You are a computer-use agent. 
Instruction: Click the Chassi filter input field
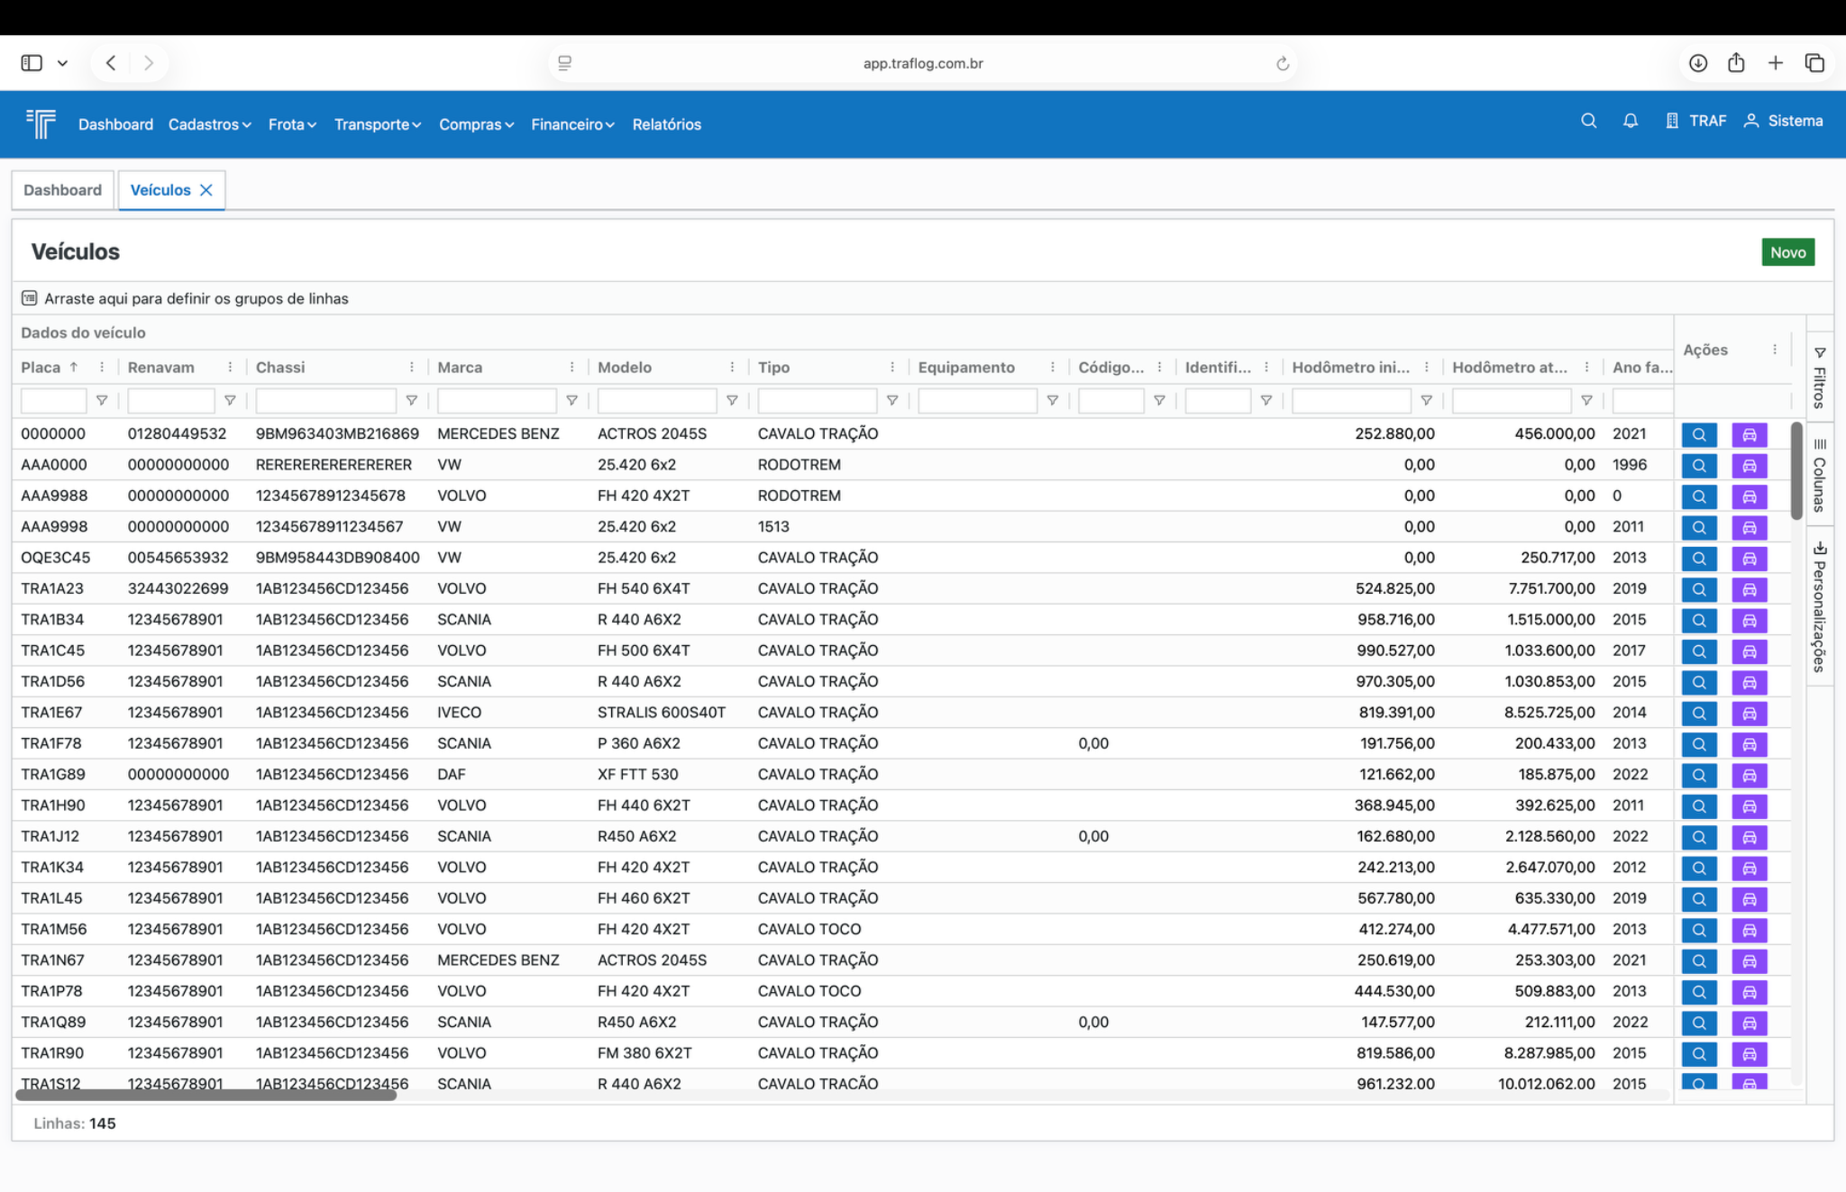325,401
